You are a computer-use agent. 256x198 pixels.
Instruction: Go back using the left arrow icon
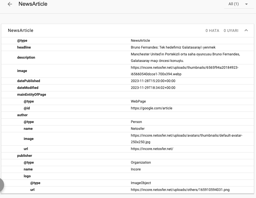click(x=10, y=4)
